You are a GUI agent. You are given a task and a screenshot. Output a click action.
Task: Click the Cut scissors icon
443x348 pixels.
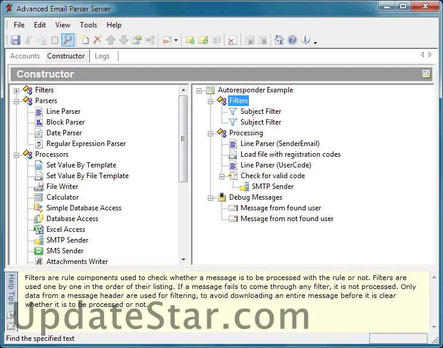pyautogui.click(x=28, y=40)
